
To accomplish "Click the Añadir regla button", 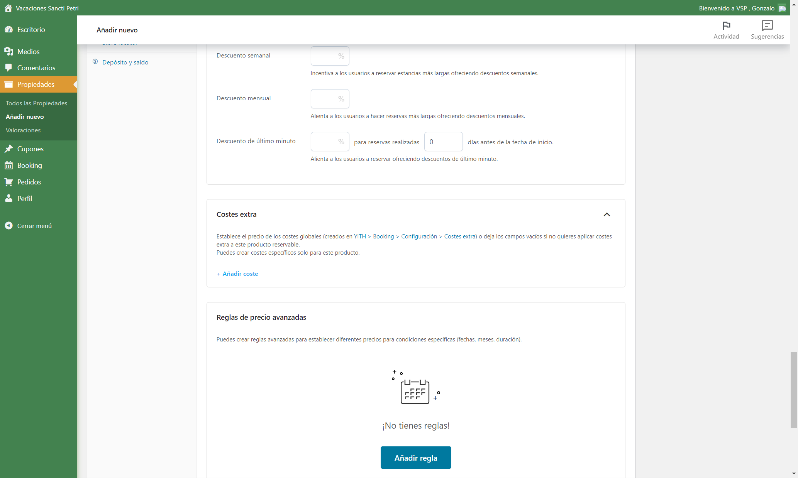I will (416, 458).
